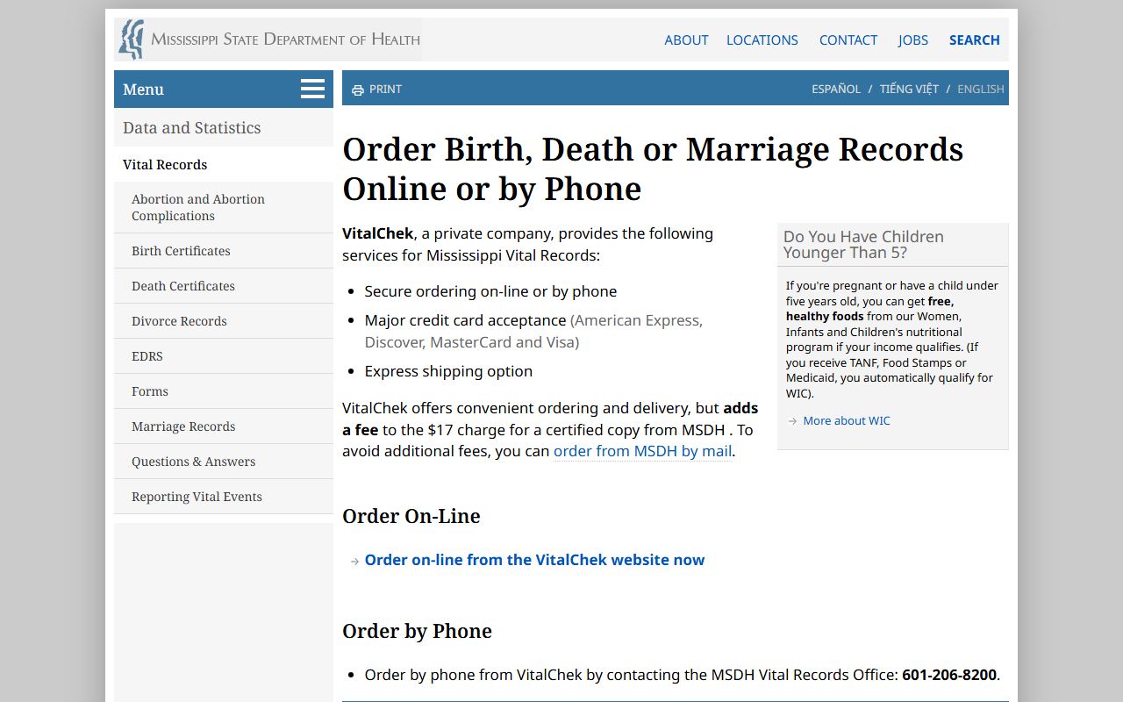Open Questions & Answers
This screenshot has width=1123, height=702.
coord(224,462)
